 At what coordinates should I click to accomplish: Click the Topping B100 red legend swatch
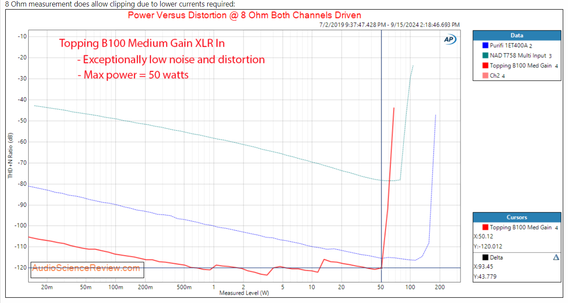(486, 66)
